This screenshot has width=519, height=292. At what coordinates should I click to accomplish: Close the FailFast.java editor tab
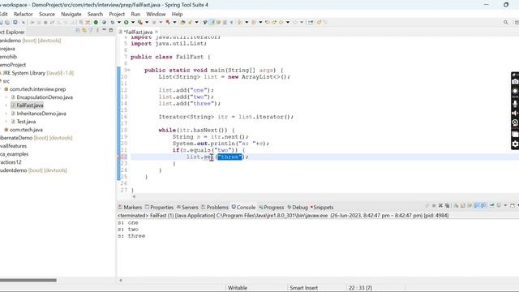[x=157, y=32]
